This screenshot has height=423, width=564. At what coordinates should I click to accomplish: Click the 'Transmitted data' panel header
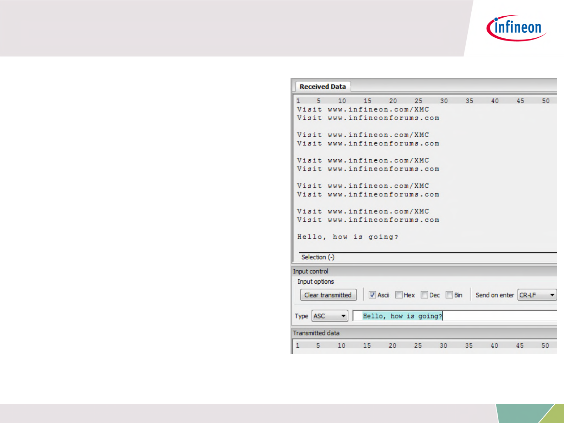click(424, 333)
